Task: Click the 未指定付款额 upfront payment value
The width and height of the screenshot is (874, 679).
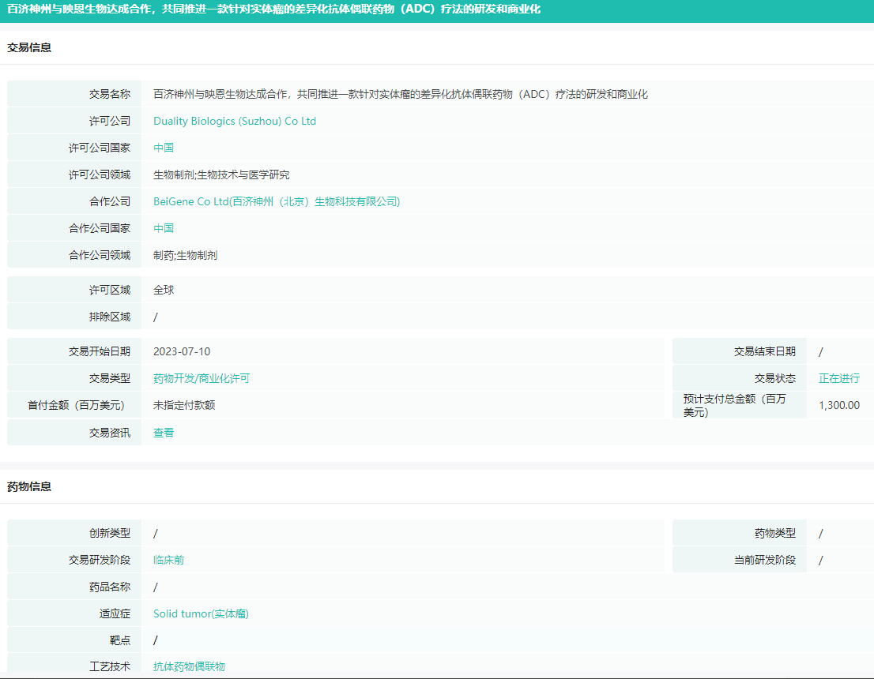Action: [x=184, y=405]
